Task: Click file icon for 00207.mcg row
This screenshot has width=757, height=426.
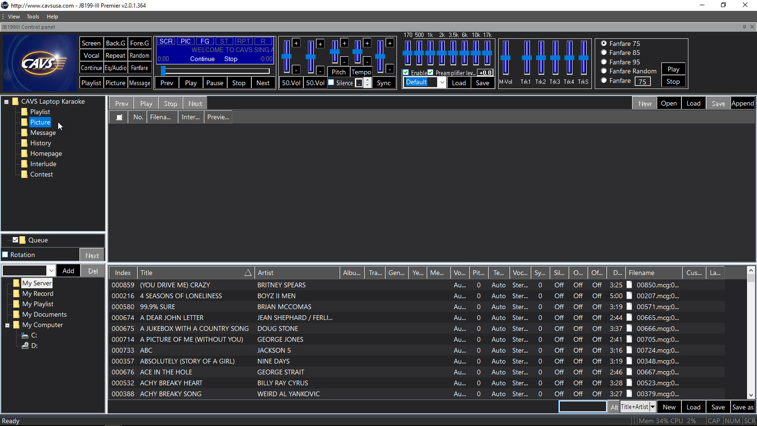Action: [630, 296]
